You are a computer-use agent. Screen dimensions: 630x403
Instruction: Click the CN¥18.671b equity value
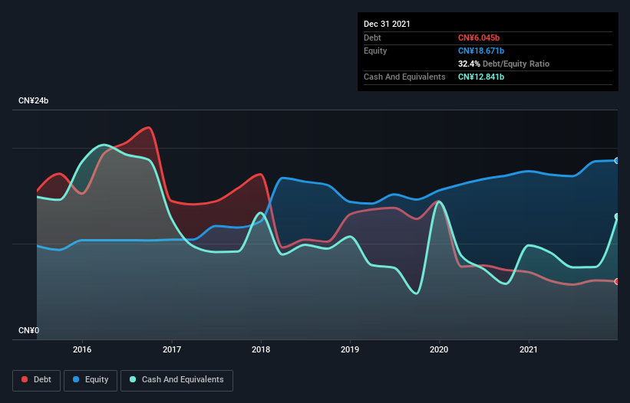(481, 51)
